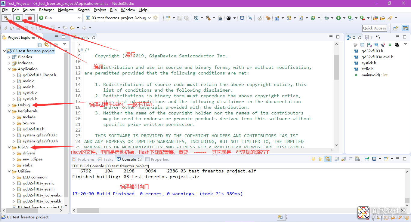411x222 pixels.
Task: Toggle Link with Editor in Project Explorer
Action: coord(46,45)
